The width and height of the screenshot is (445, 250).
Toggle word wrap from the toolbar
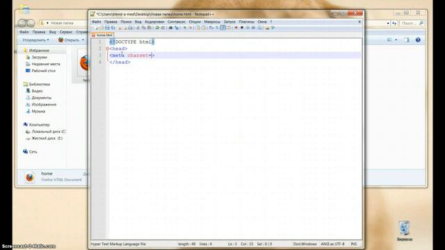211,28
